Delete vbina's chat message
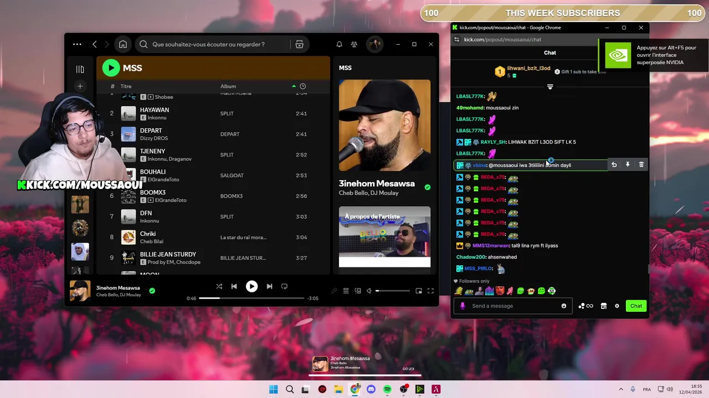709x398 pixels. (x=641, y=165)
